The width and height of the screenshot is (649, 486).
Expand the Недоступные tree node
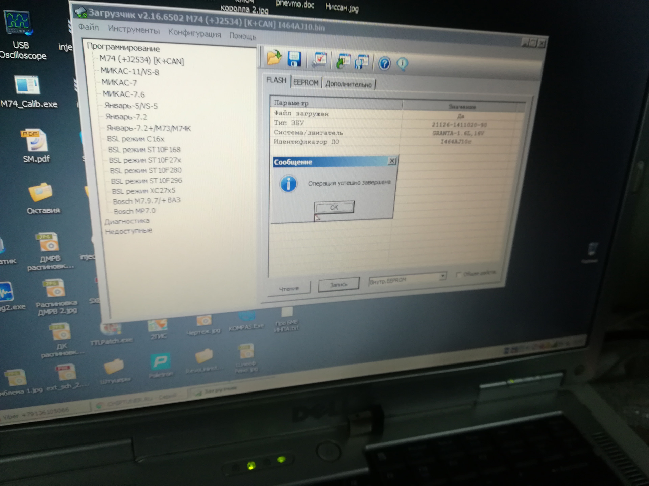tap(128, 231)
